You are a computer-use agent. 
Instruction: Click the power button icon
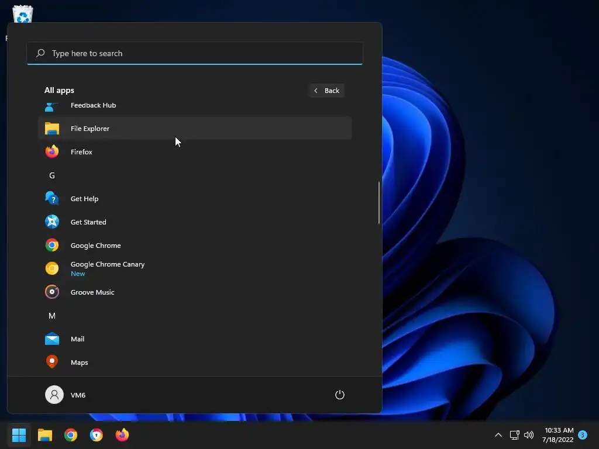click(x=340, y=395)
